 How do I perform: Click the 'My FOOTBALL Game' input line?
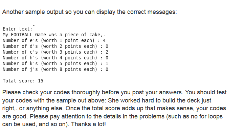click(x=54, y=35)
